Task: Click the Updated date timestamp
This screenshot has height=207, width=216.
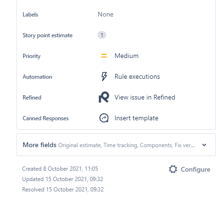Action: click(x=63, y=179)
